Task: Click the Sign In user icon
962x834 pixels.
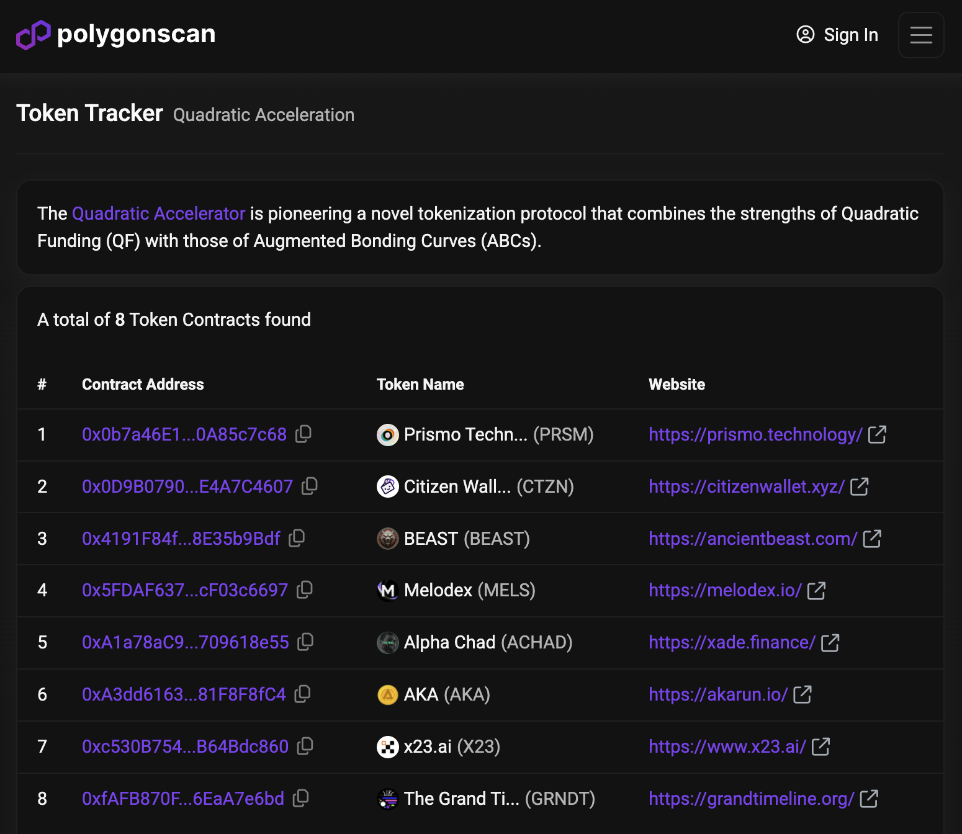Action: click(x=805, y=35)
